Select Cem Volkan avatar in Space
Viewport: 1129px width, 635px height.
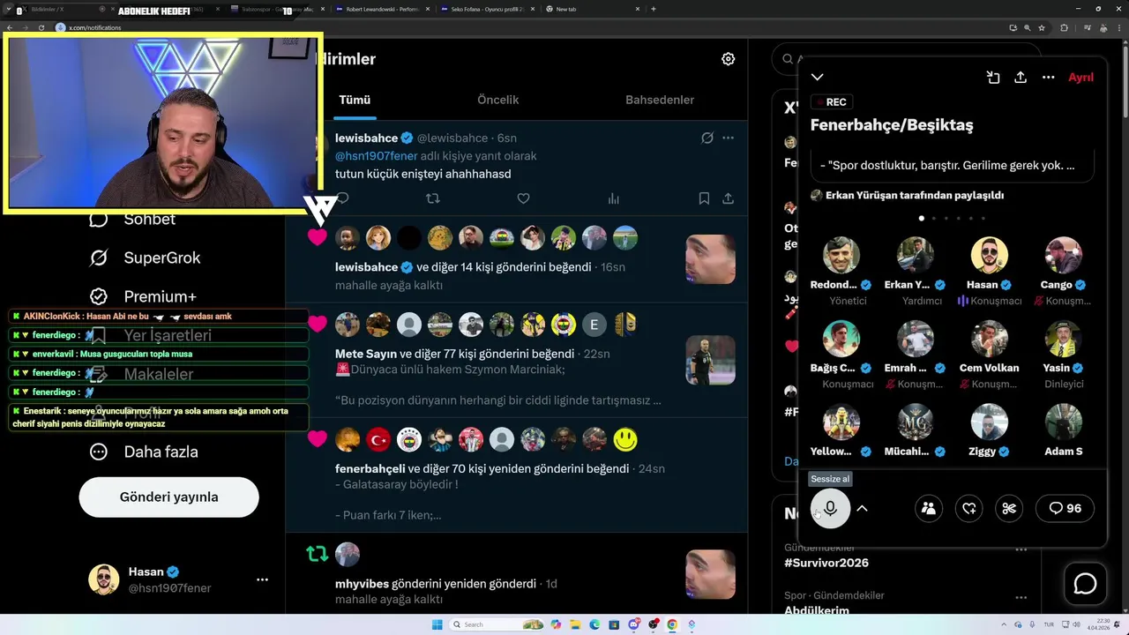(x=990, y=339)
